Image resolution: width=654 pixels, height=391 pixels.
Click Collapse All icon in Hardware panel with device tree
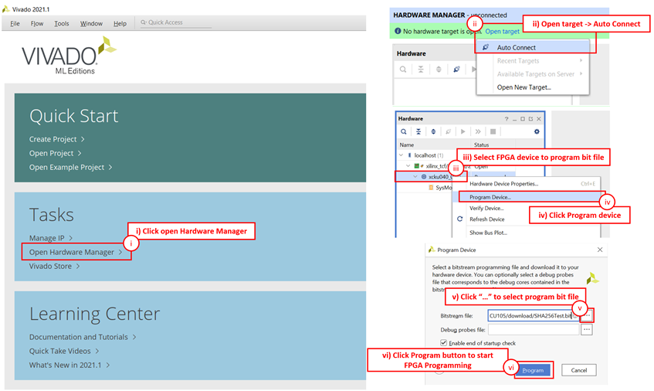pos(418,131)
